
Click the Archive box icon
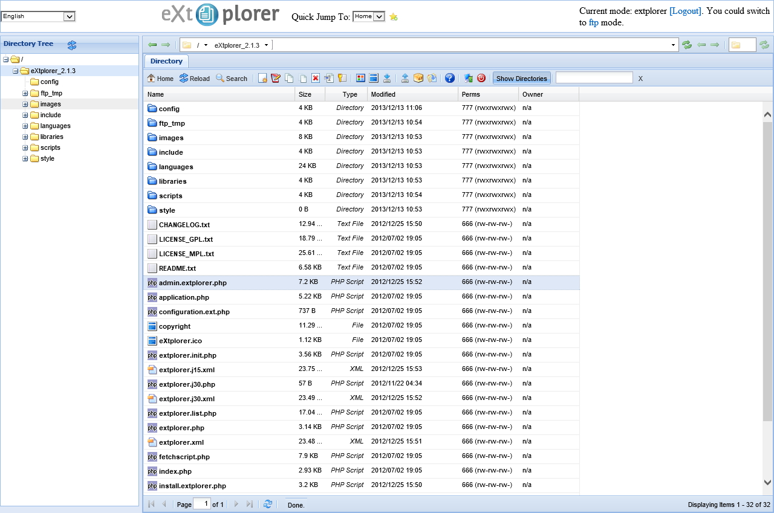(418, 78)
